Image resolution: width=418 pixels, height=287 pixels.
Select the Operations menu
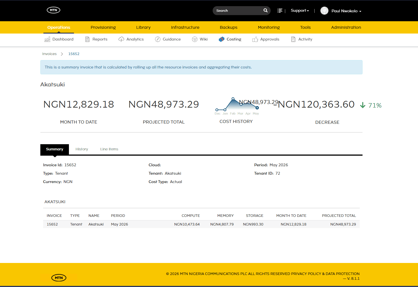59,27
